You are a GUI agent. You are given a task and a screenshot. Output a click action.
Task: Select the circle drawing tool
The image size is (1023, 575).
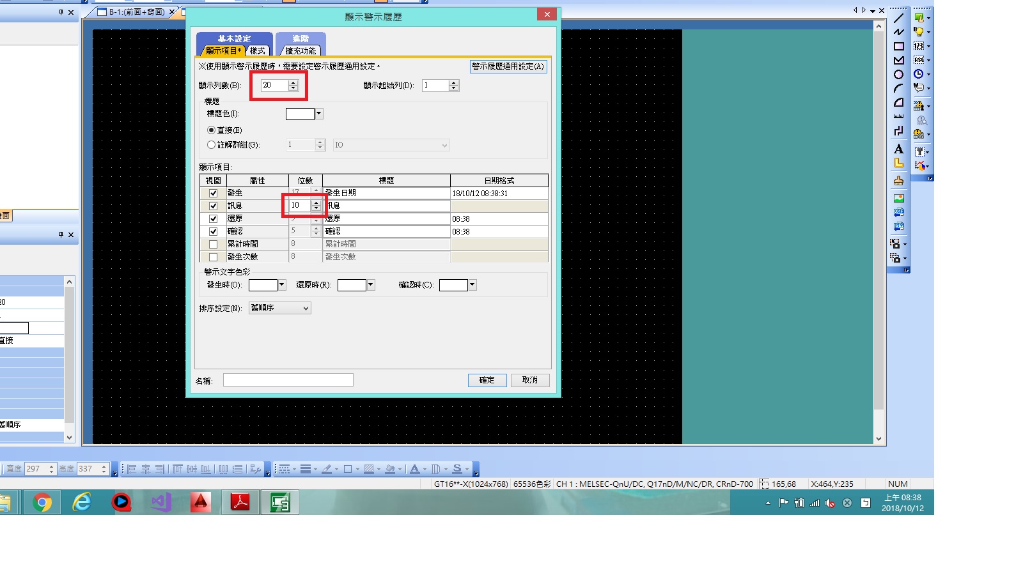coord(898,74)
